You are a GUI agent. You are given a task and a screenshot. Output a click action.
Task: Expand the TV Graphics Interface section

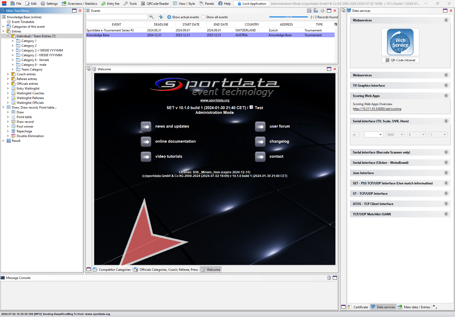coord(446,85)
